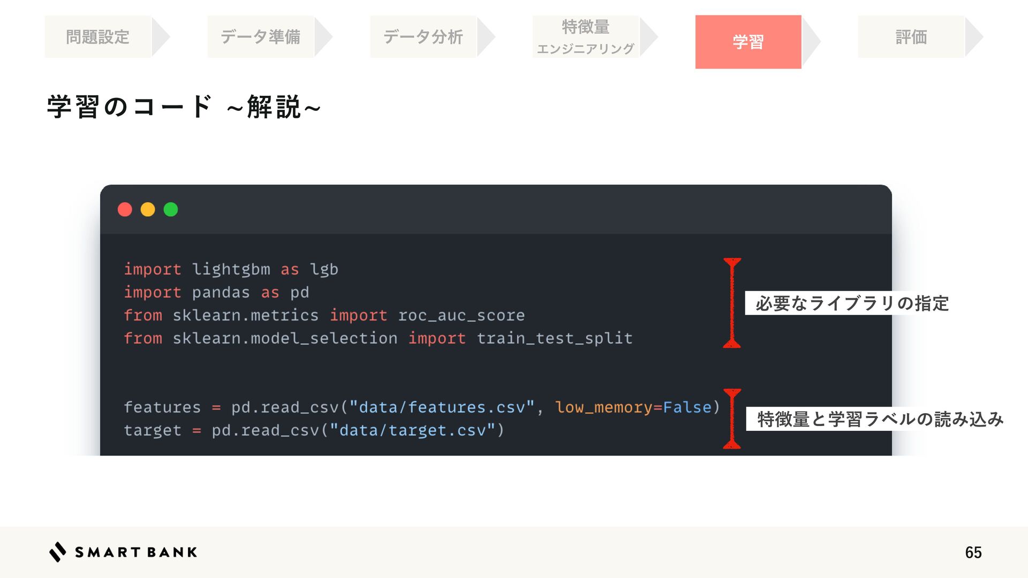Image resolution: width=1028 pixels, height=578 pixels.
Task: Select the 問題設定 step tab
Action: [98, 37]
